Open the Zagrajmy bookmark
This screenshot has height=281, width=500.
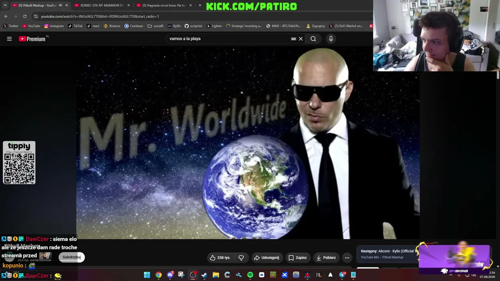(x=316, y=26)
